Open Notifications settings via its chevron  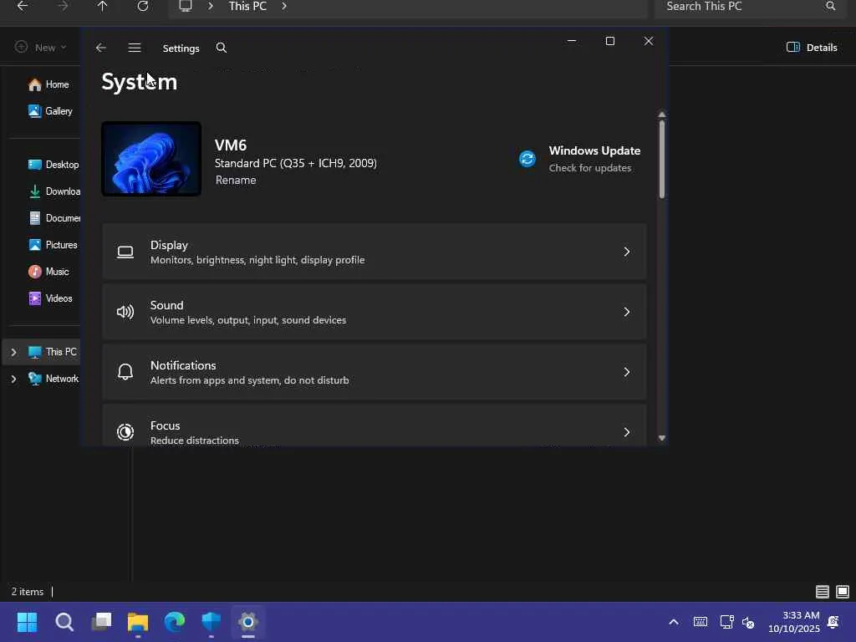click(x=627, y=372)
